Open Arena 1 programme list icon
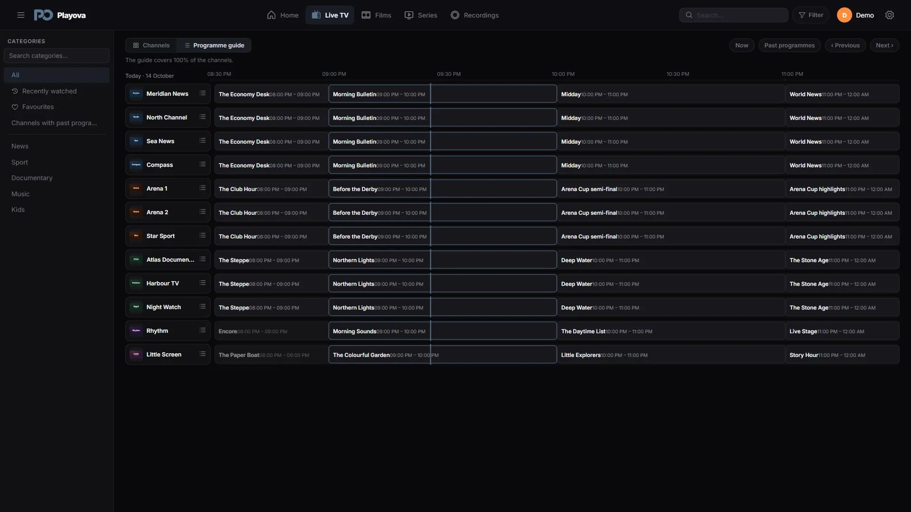The width and height of the screenshot is (911, 512). pos(203,188)
